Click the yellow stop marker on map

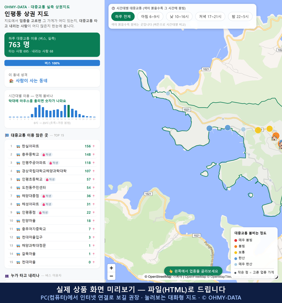269,129
